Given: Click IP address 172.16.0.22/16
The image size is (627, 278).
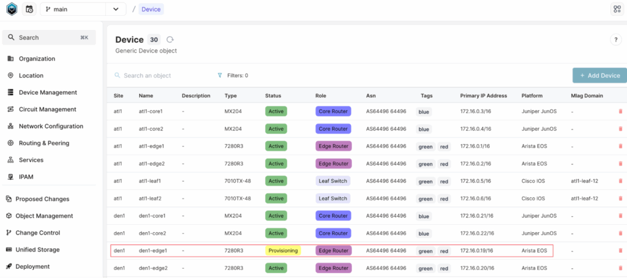Looking at the screenshot, I should pos(477,233).
